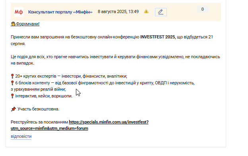Screen dimensions: 248x156
Task: Click the text Участь безкоштовна
Action: click(38, 109)
